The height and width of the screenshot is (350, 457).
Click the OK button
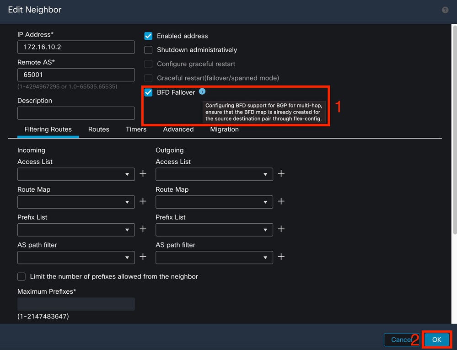coord(436,339)
